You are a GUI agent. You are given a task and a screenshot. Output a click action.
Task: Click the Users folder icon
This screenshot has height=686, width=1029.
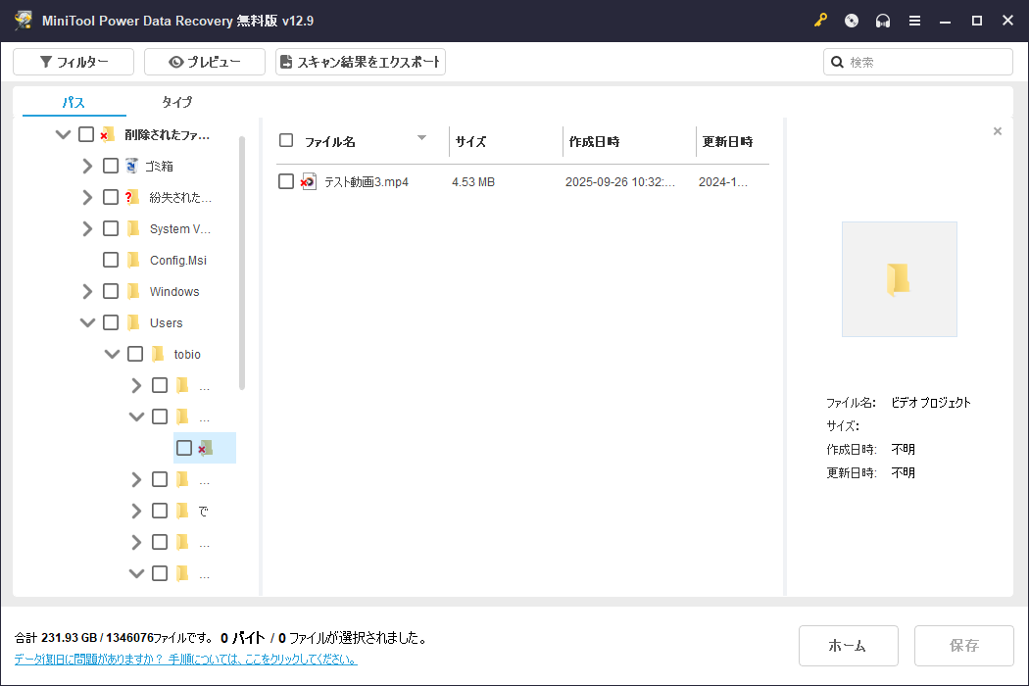(133, 322)
